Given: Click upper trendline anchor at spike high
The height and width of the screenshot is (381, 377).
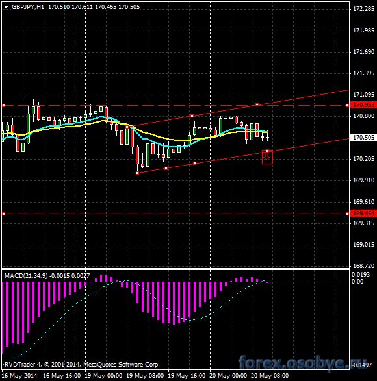Looking at the screenshot, I should click(x=257, y=104).
